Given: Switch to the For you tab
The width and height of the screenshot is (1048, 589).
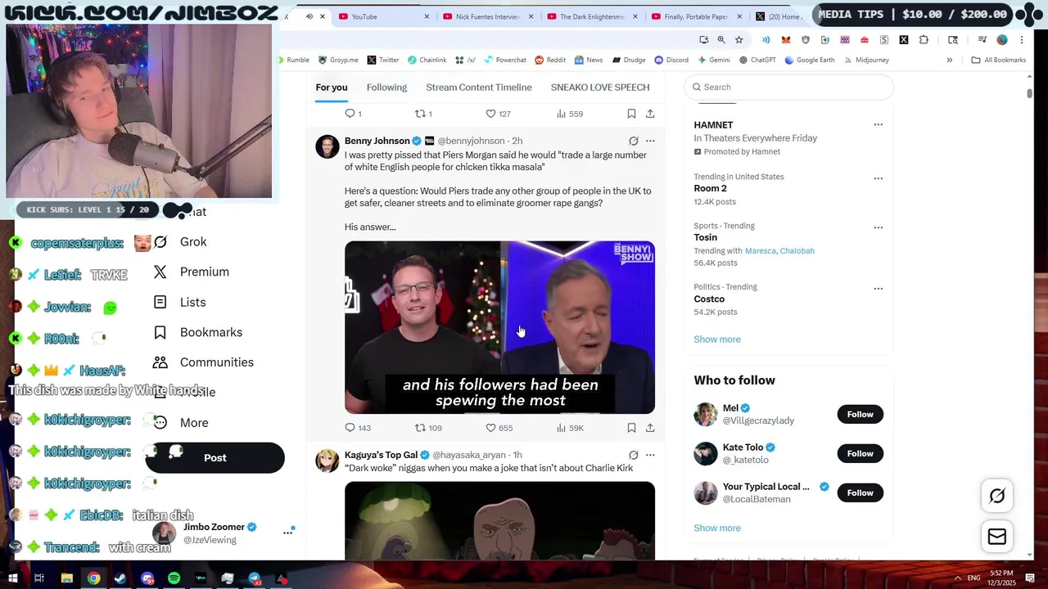Looking at the screenshot, I should [x=332, y=88].
